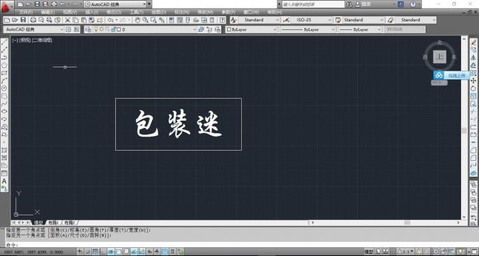Select the Polygon drawing tool

pyautogui.click(x=4, y=65)
